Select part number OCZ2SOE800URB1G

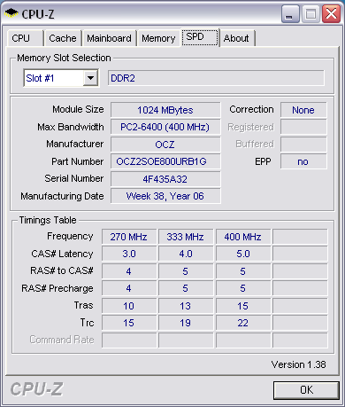(x=165, y=161)
